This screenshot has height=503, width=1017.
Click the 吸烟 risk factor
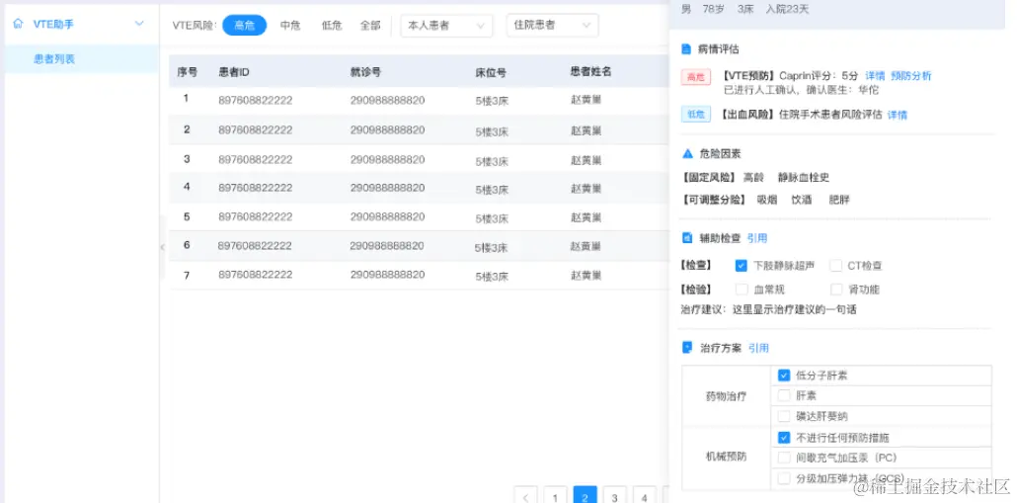[767, 200]
